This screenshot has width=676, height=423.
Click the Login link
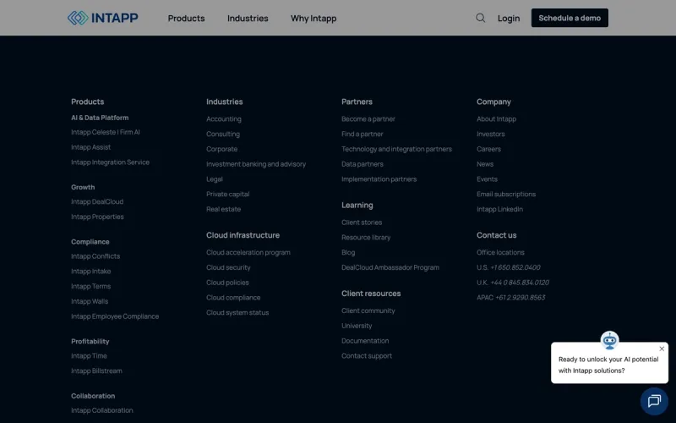tap(509, 18)
